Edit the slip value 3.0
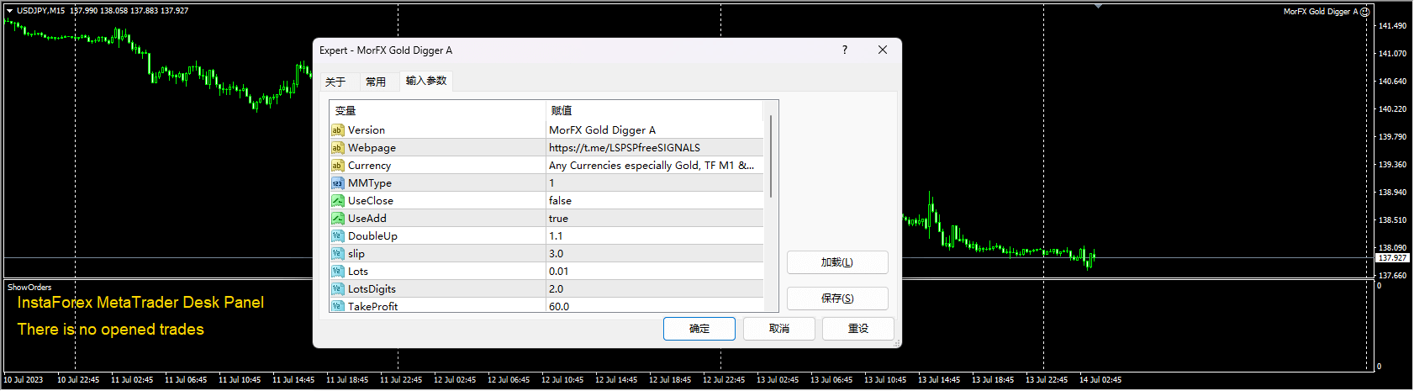The image size is (1414, 391). click(655, 254)
